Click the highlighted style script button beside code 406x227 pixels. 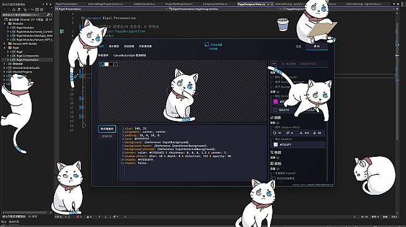[x=107, y=129]
